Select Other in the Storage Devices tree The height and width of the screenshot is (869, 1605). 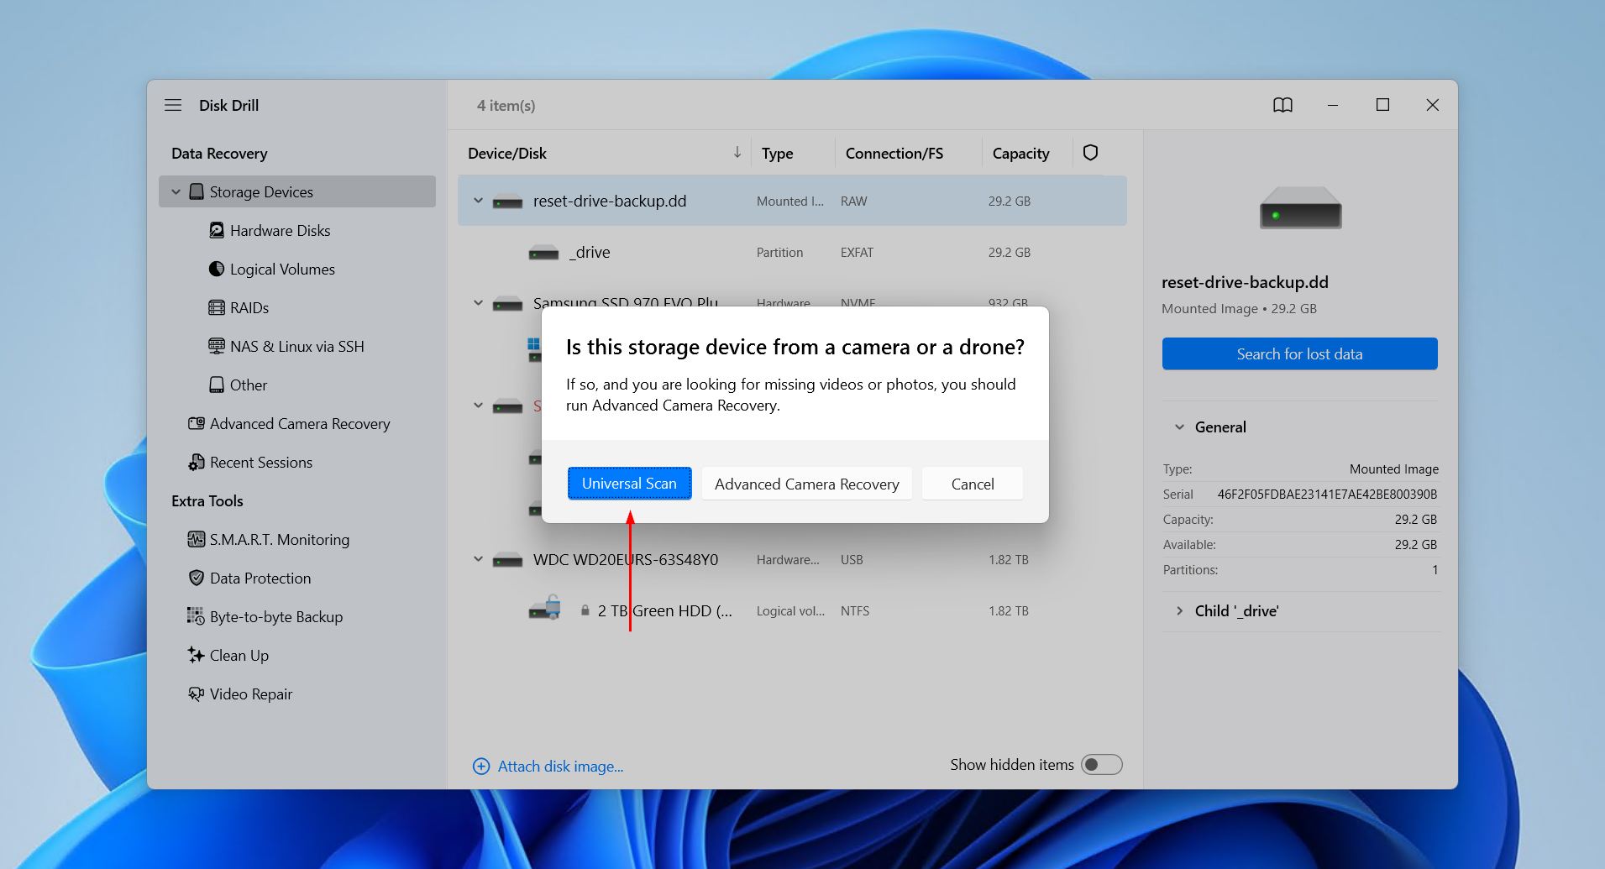click(249, 385)
